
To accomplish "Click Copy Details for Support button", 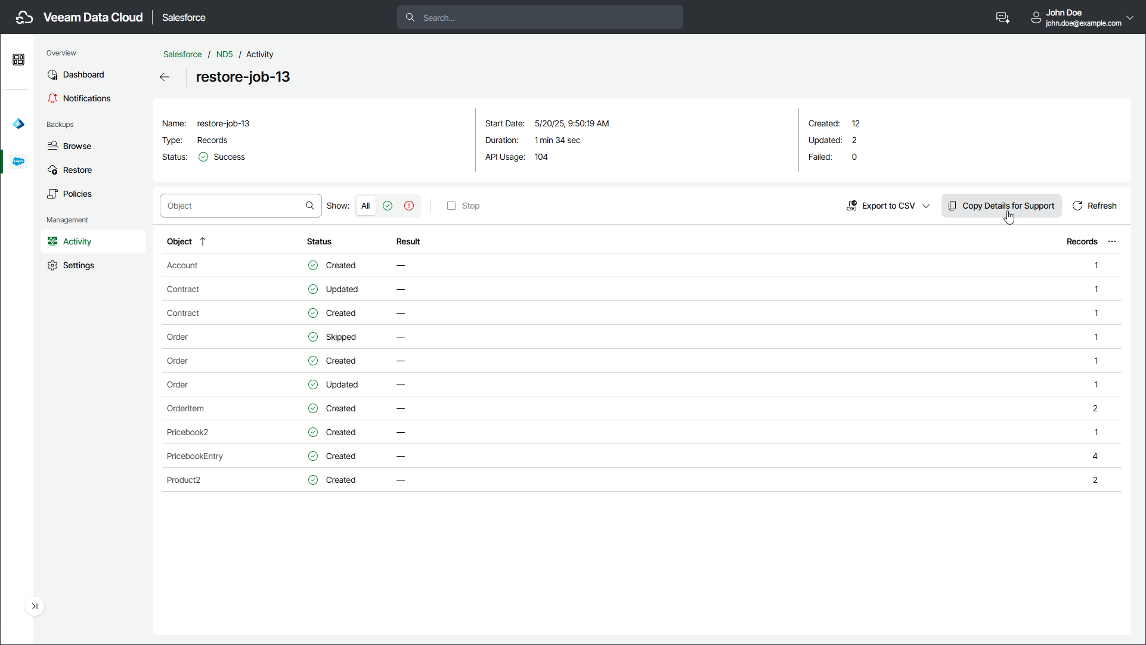I will coord(1002,206).
